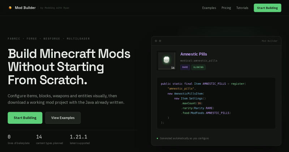Click the 'content types planned' label
This screenshot has width=289, height=152.
click(x=49, y=143)
